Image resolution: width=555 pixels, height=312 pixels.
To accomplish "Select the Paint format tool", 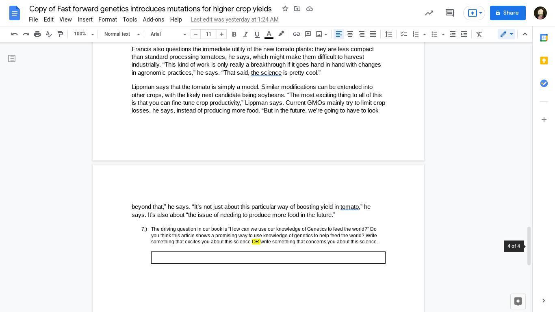I will coord(60,34).
